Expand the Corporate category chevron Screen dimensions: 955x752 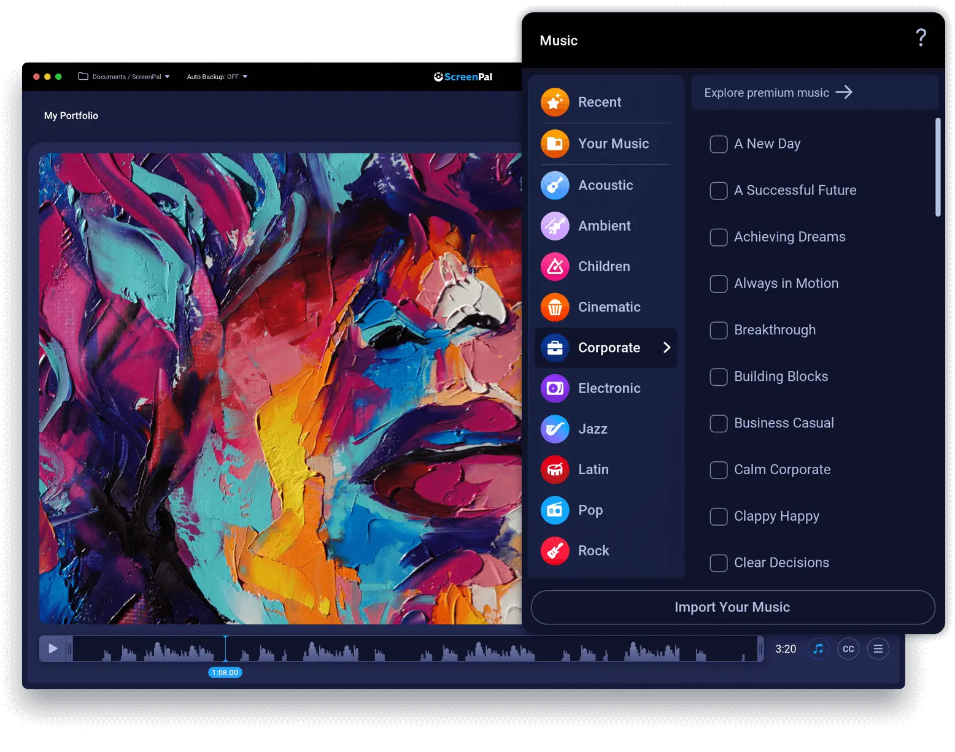pos(667,347)
